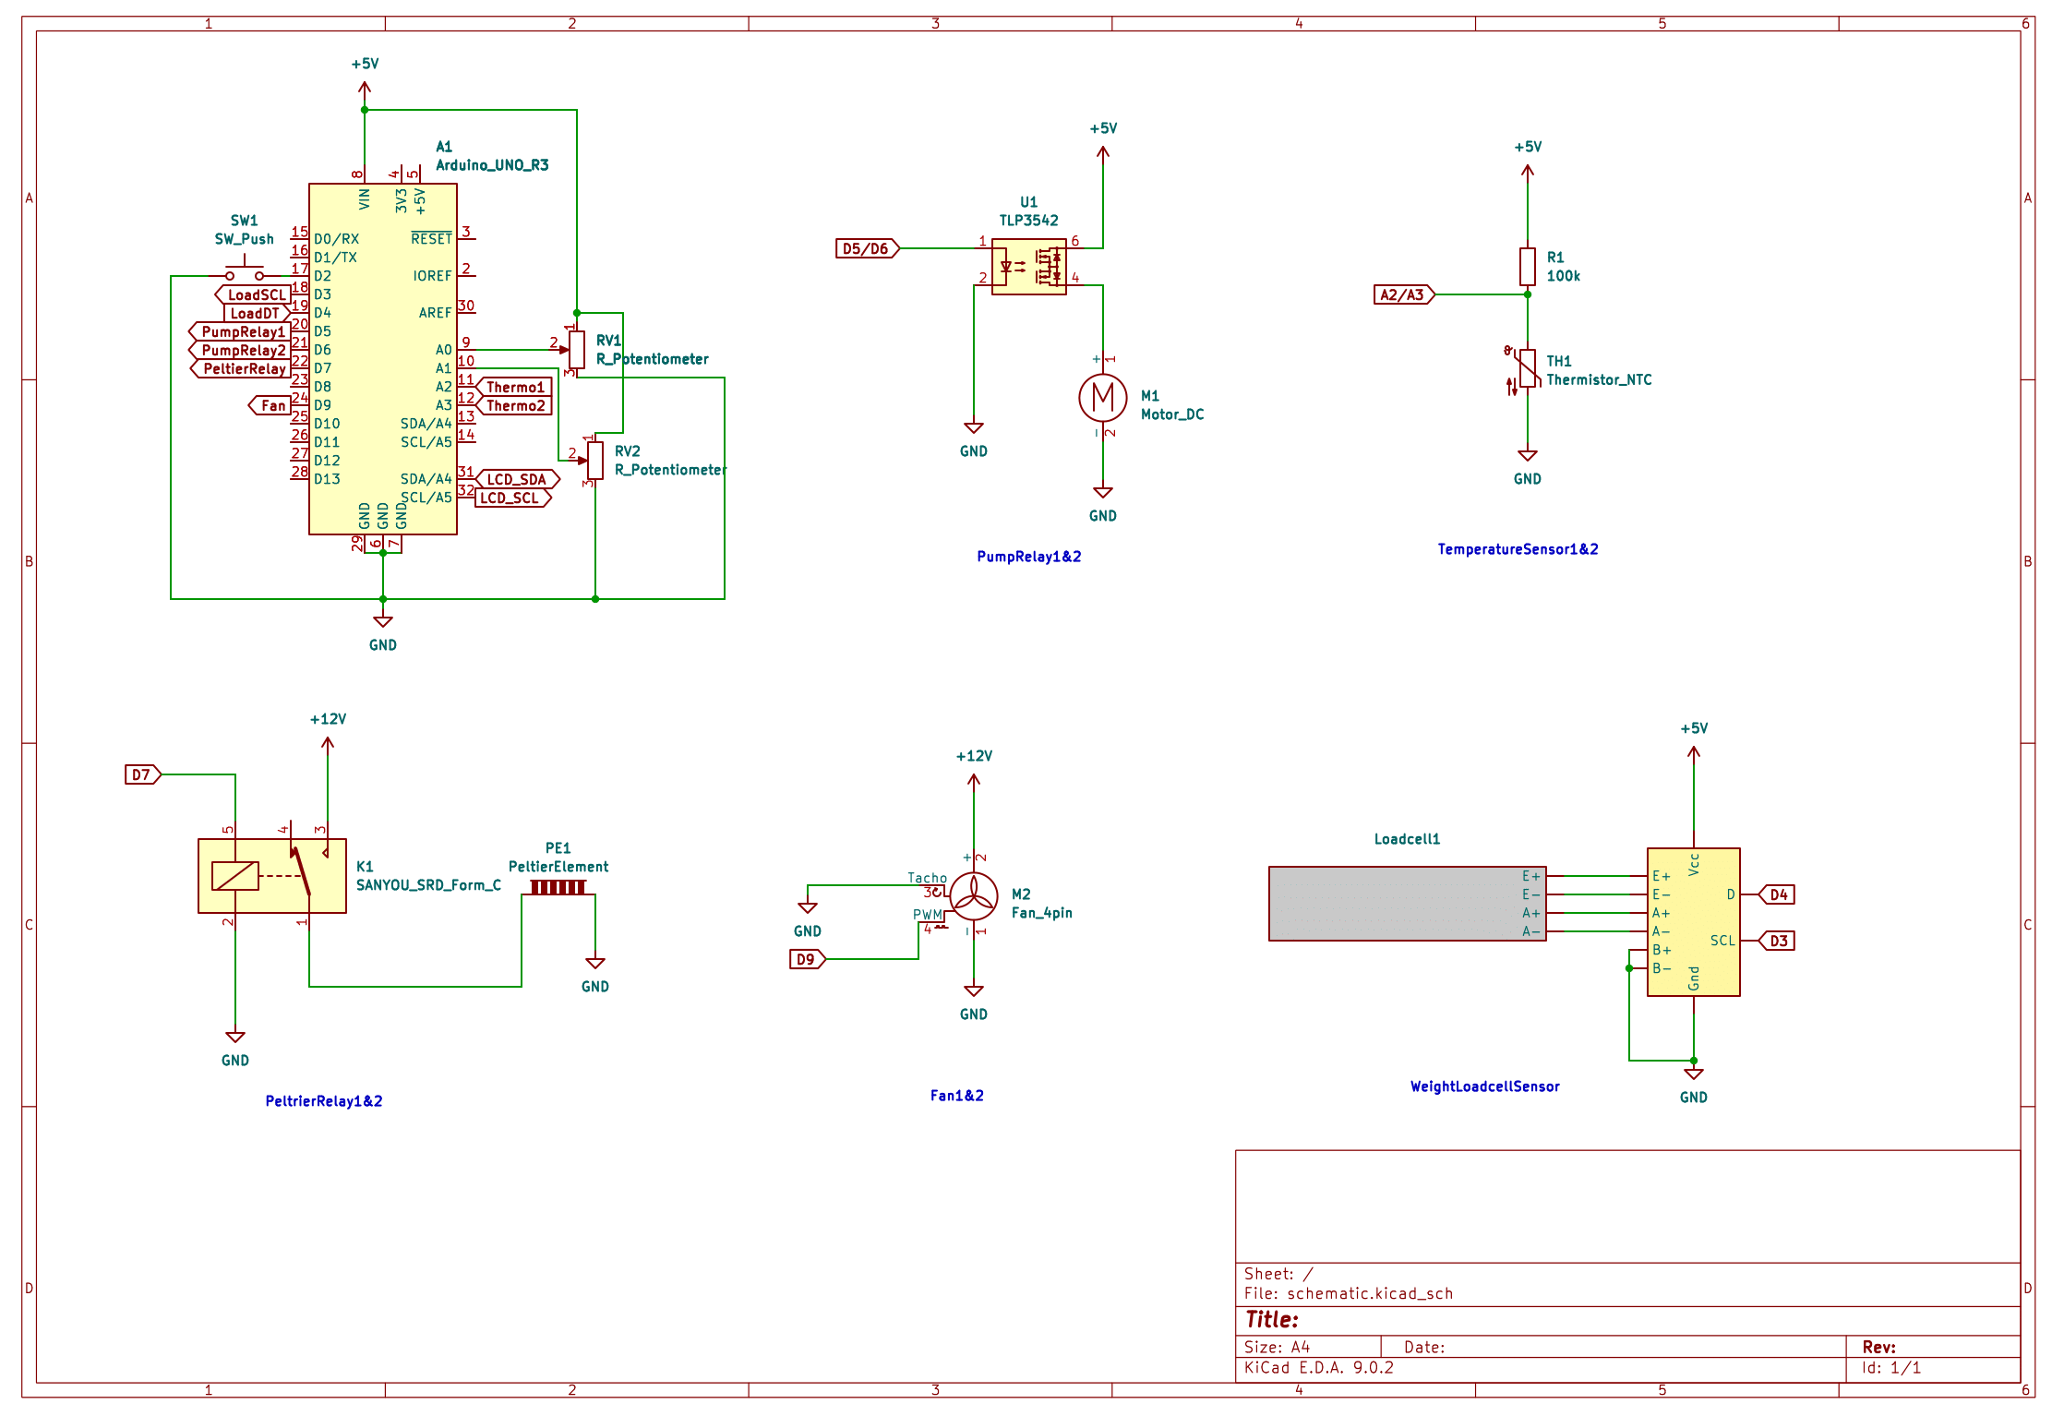Open the D5/D6 hierarchical label

point(864,247)
